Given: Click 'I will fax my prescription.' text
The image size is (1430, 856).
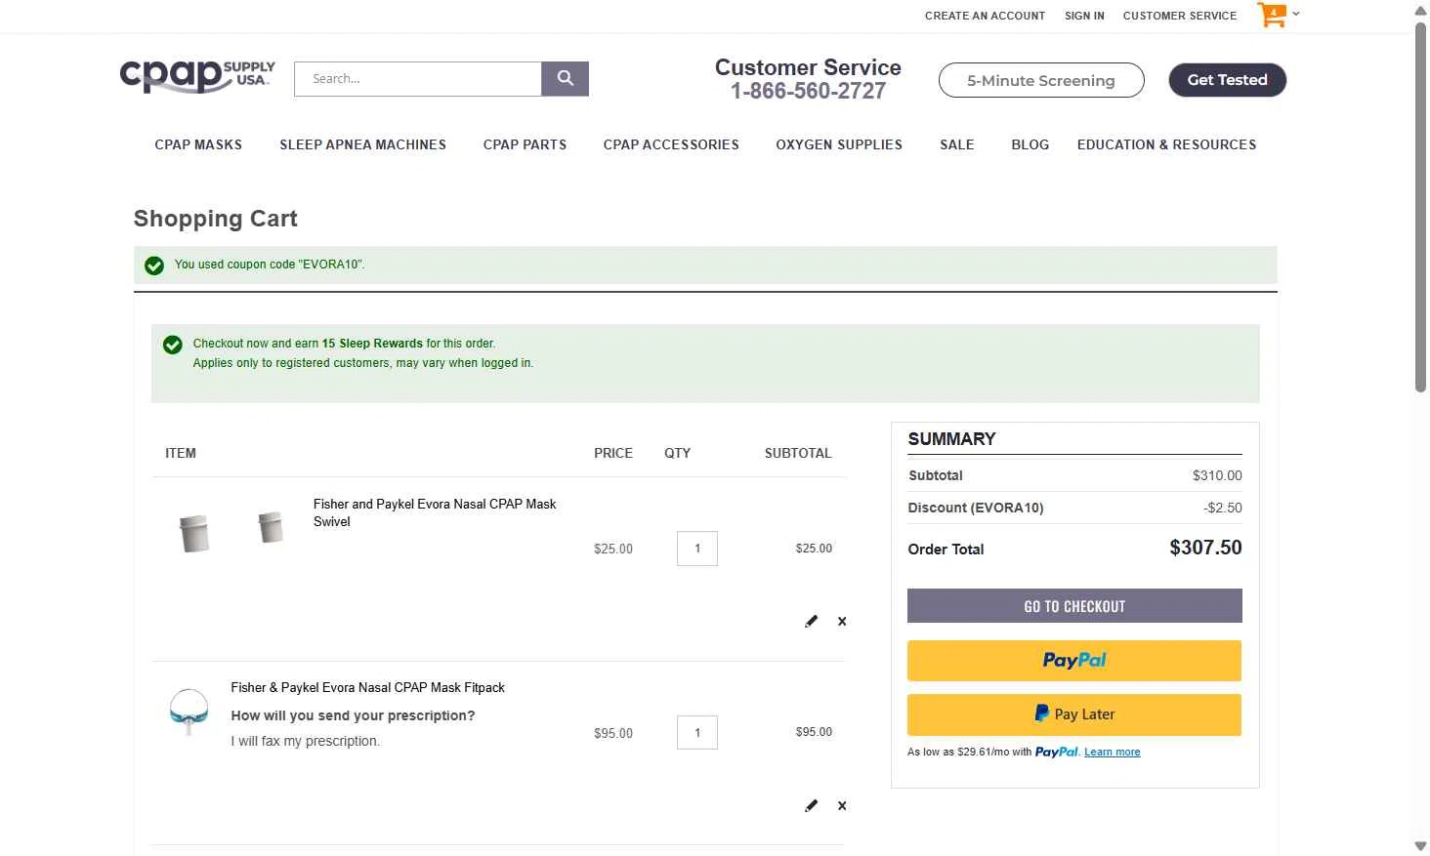Looking at the screenshot, I should click(305, 741).
